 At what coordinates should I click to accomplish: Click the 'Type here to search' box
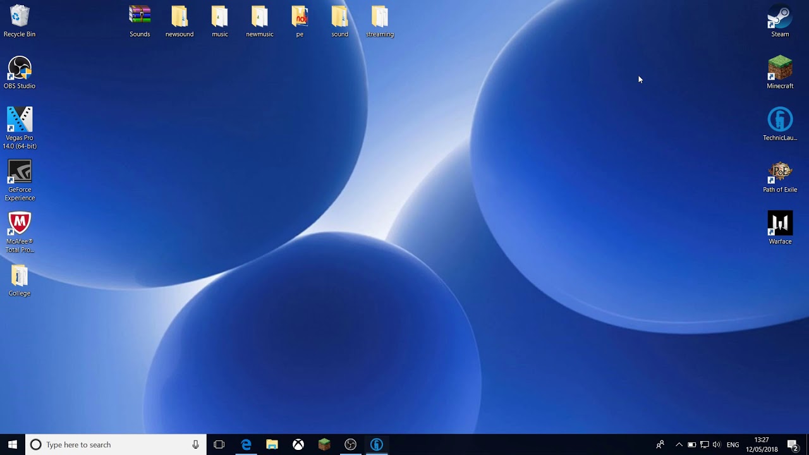click(116, 445)
